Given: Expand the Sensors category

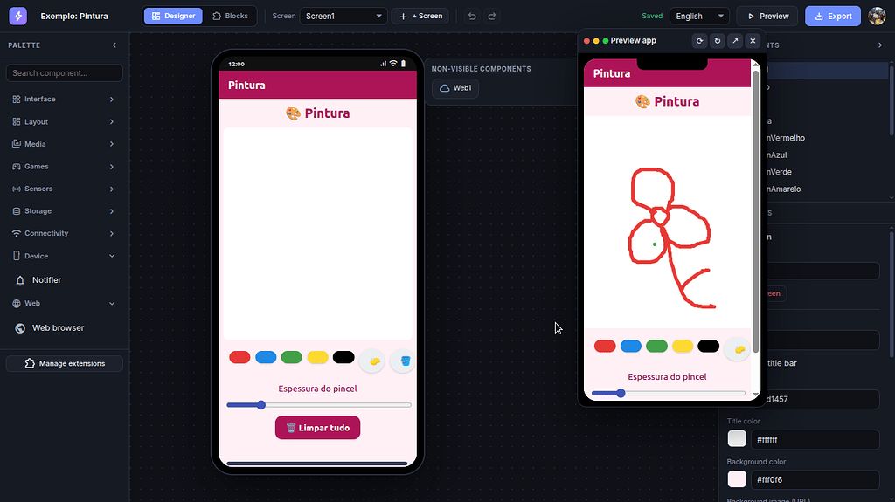Looking at the screenshot, I should [x=64, y=189].
